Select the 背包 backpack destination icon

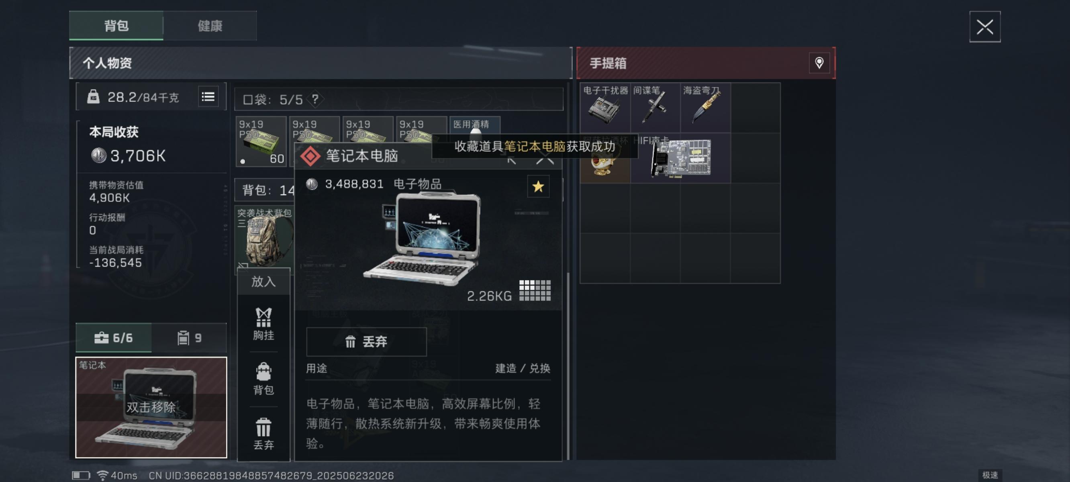click(x=263, y=378)
